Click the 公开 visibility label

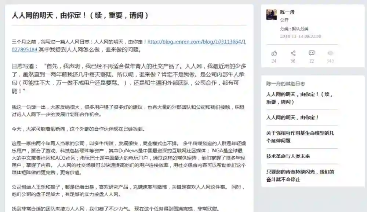pyautogui.click(x=284, y=20)
